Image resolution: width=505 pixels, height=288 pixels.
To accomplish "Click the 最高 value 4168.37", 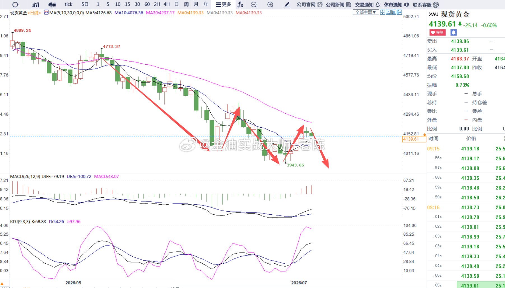I will [x=460, y=59].
